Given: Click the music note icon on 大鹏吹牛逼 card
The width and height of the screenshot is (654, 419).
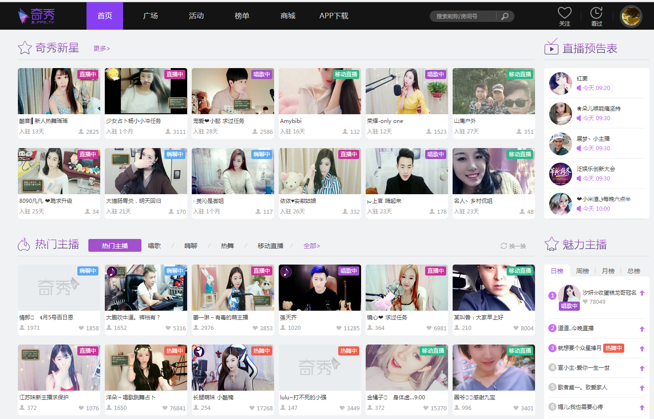Looking at the screenshot, I should point(112,272).
